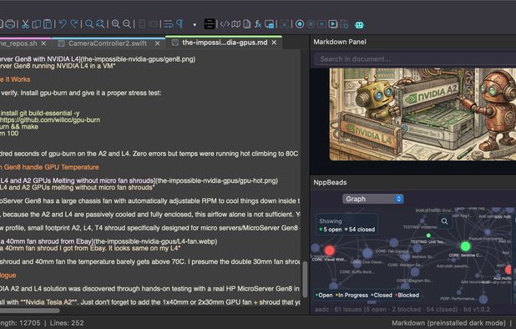Open the Document Map icon
516x329 pixels.
click(236, 24)
